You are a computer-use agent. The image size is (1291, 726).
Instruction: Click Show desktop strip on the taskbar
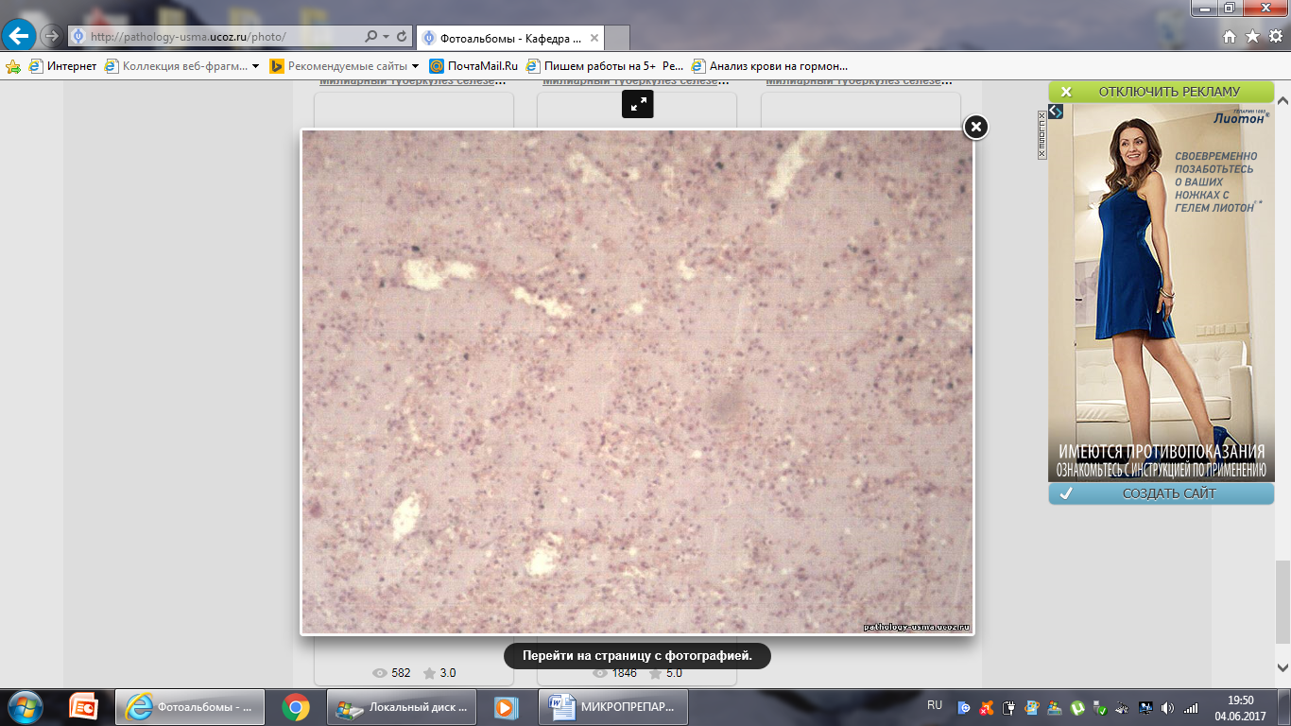tap(1284, 707)
